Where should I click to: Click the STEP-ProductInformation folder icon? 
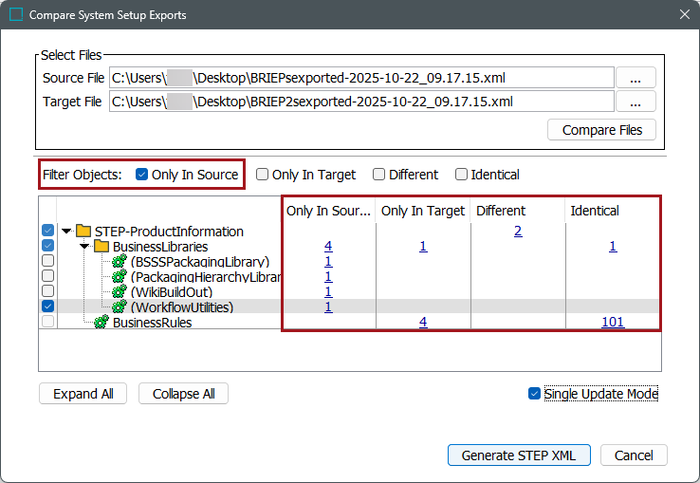[x=83, y=232]
